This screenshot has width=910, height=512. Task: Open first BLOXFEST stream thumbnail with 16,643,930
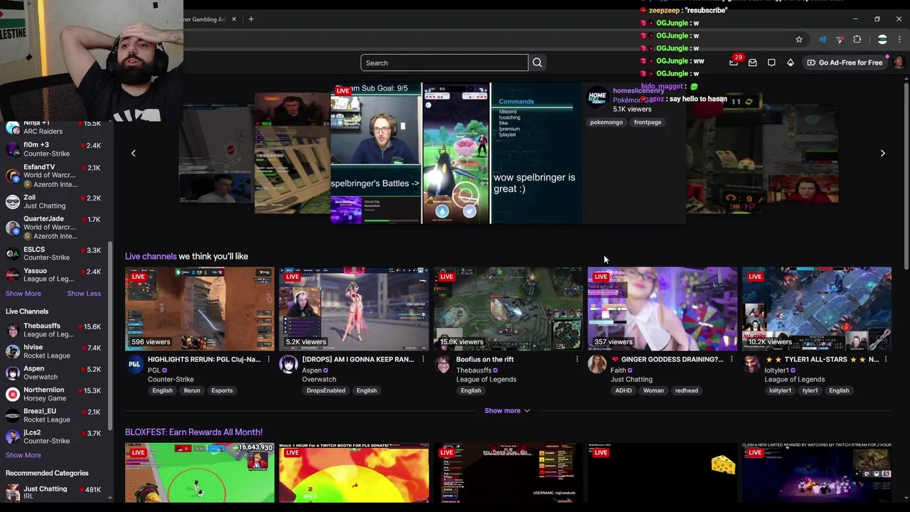tap(200, 473)
